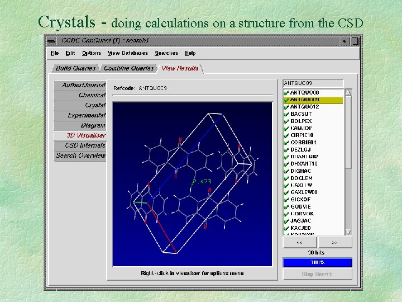Select the highlighted ANTQUO09 entry
Viewport: 402px width, 302px height.
click(313, 100)
